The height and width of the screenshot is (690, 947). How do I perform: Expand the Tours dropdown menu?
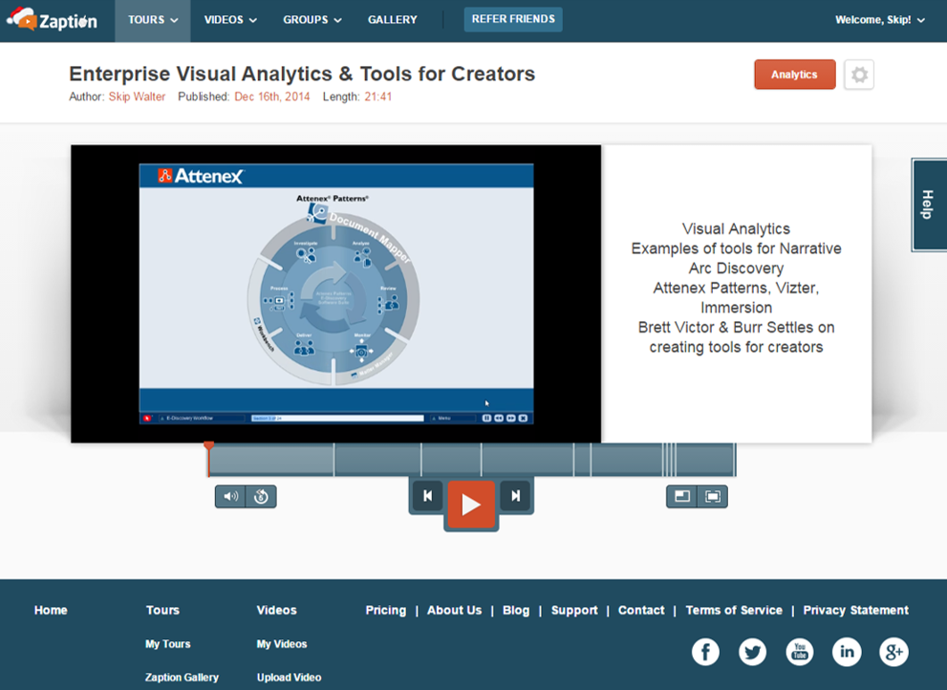click(153, 20)
